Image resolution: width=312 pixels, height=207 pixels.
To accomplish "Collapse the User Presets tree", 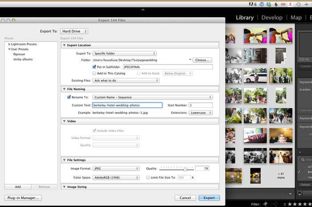I will (x=9, y=49).
